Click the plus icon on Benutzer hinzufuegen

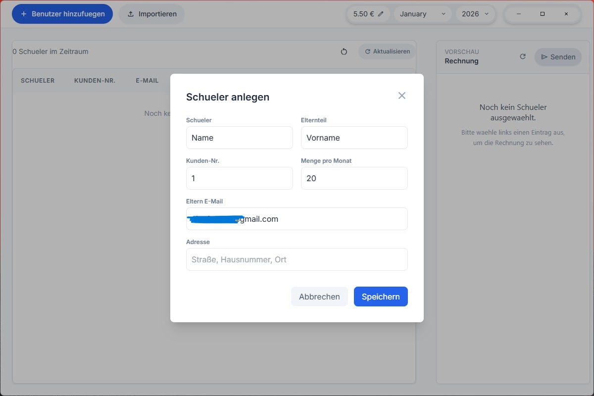[23, 14]
